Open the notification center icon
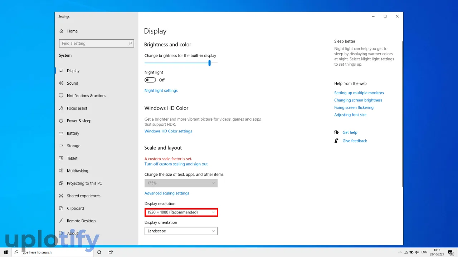The image size is (458, 257). tap(451, 252)
